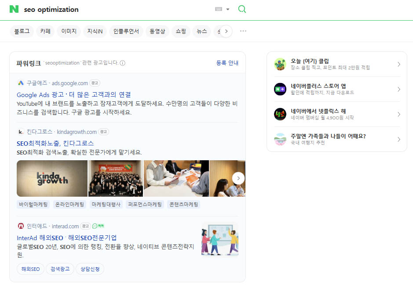Expand 네이버에서 넷플릭스 해 row chevron
The width and height of the screenshot is (413, 288).
tap(399, 114)
